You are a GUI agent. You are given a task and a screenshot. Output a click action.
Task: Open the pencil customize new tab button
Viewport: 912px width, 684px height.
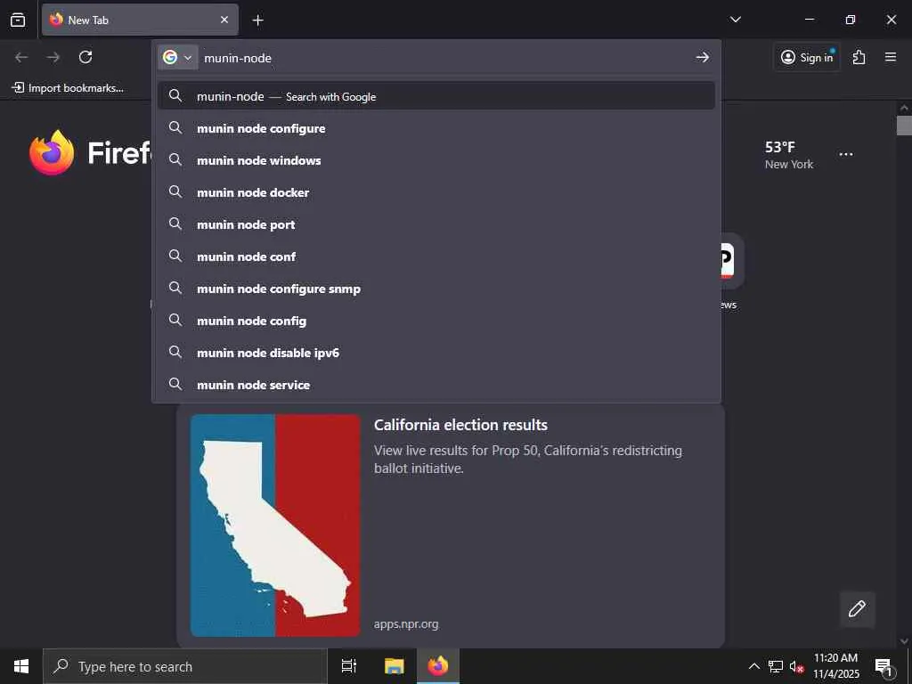tap(857, 609)
